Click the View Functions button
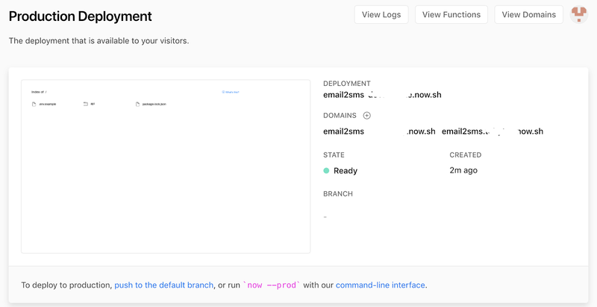The height and width of the screenshot is (307, 597). pyautogui.click(x=451, y=15)
